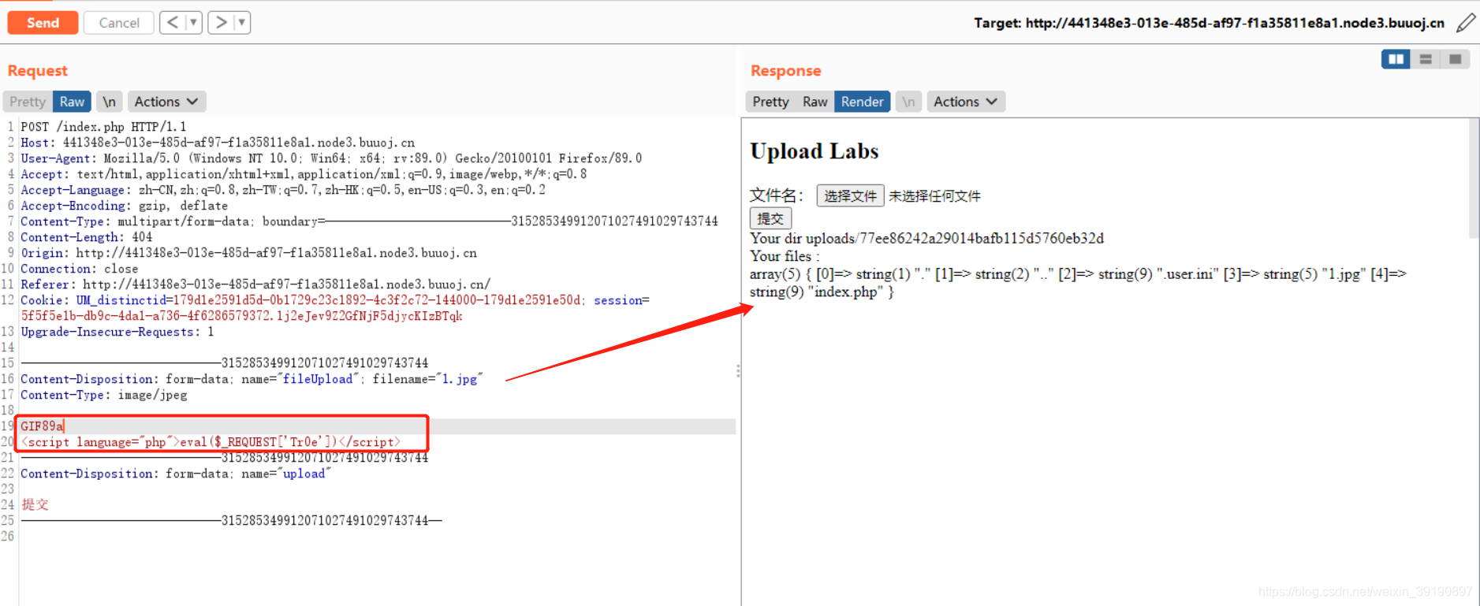
Task: Click the Content-Length: 404 line
Action: tap(87, 237)
